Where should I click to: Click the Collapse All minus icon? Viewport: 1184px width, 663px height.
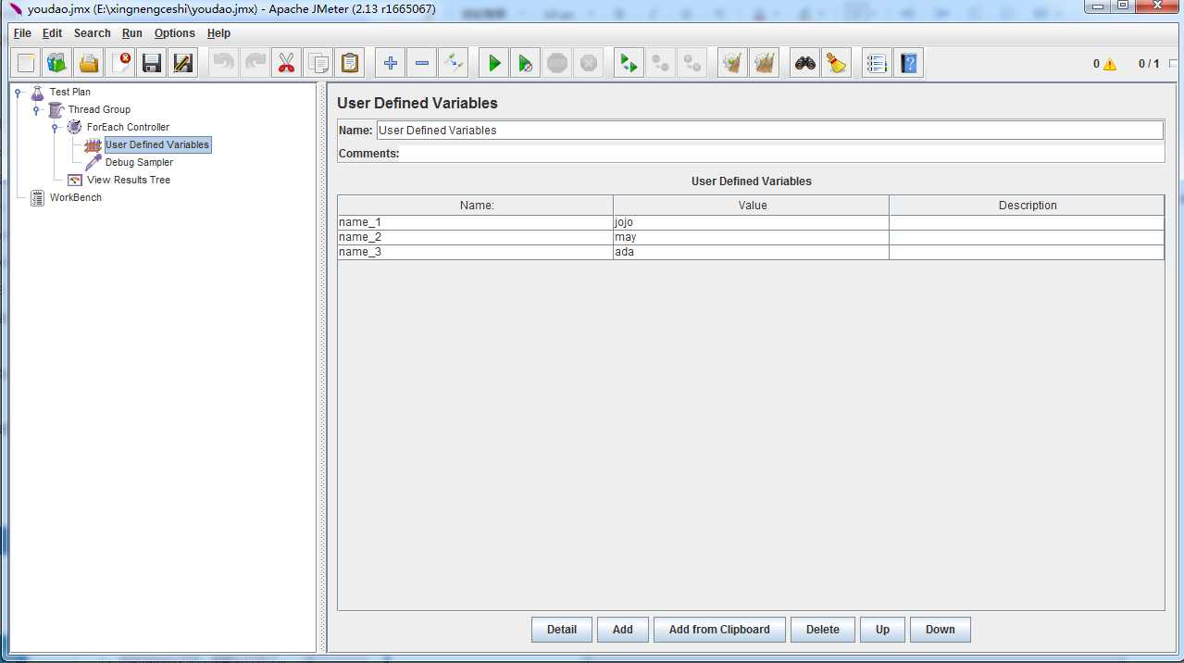[x=422, y=63]
